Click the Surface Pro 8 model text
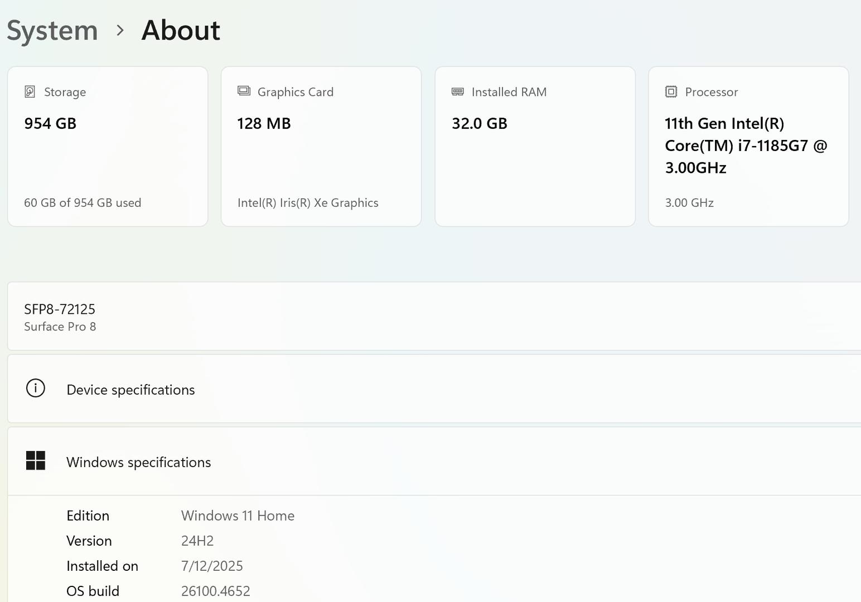The image size is (861, 602). point(60,327)
